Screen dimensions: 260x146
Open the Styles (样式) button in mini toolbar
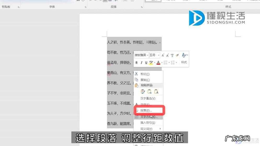(x=184, y=58)
